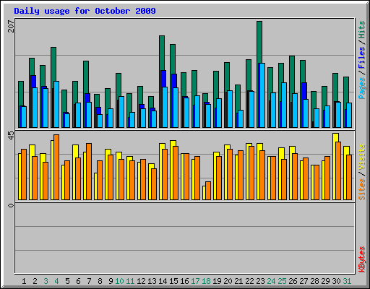The width and height of the screenshot is (370, 289).
Task: Click the green hits bar for day 4
Action: pyautogui.click(x=53, y=64)
